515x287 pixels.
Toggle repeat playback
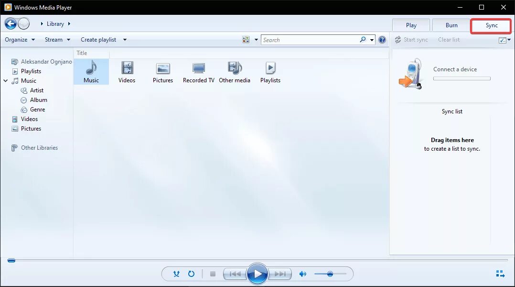click(x=191, y=274)
